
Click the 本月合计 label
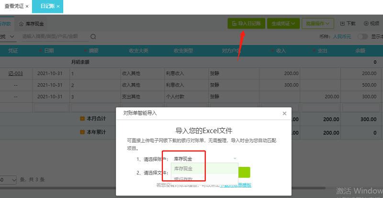coord(97,119)
